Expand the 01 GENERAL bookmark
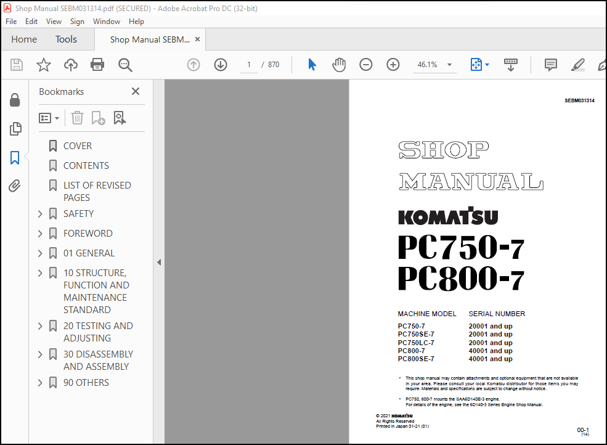The height and width of the screenshot is (445, 607). (40, 253)
